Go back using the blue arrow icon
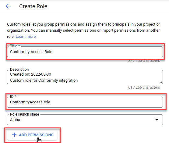 (8, 6)
